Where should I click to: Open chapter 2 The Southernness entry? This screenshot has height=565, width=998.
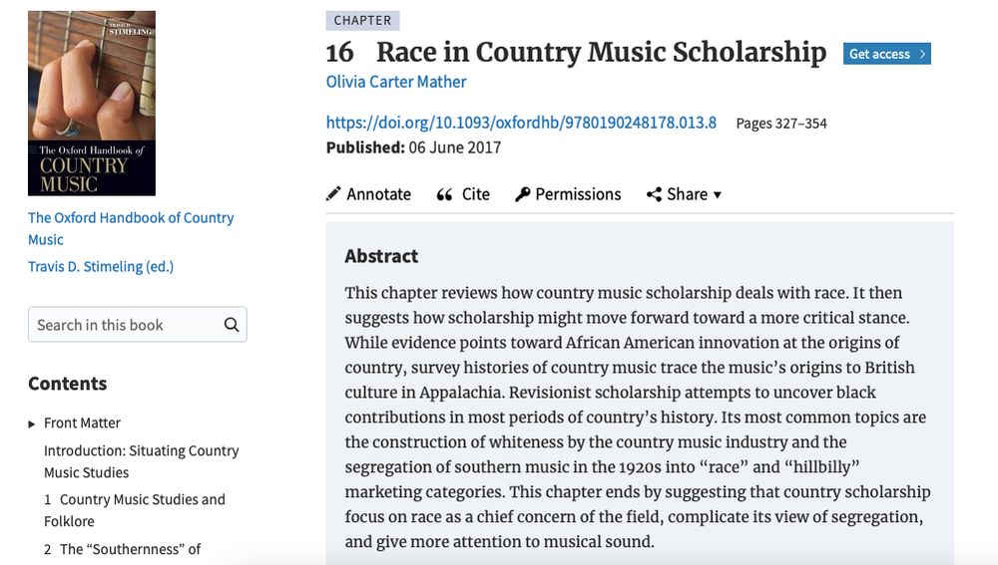[x=122, y=549]
